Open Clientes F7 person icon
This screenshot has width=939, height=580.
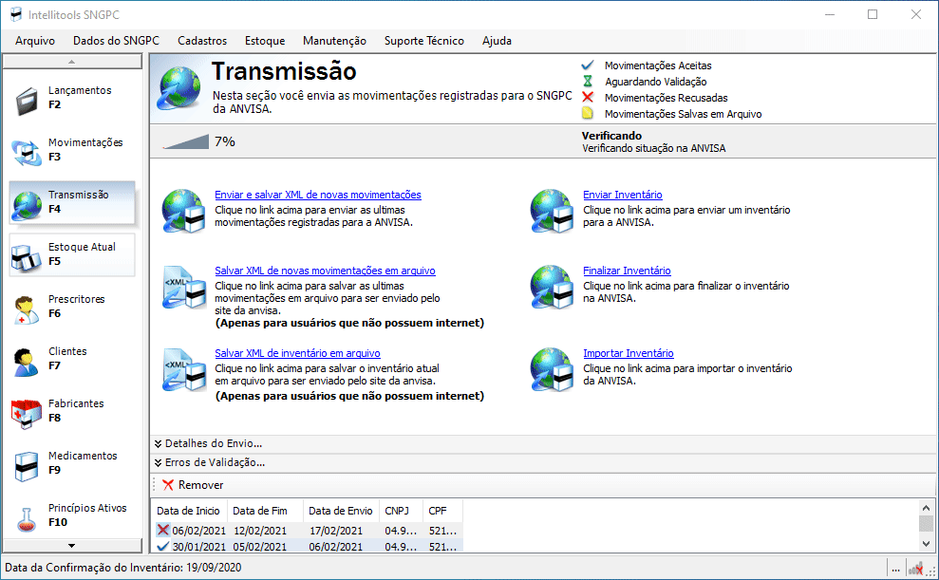tap(25, 362)
